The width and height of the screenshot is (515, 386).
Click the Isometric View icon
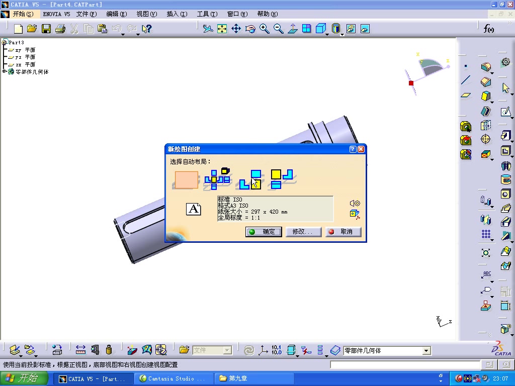pyautogui.click(x=321, y=29)
